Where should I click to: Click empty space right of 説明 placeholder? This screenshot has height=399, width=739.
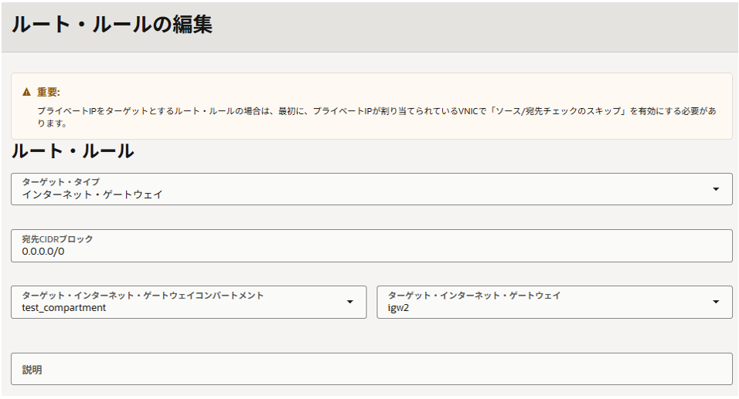[387, 370]
